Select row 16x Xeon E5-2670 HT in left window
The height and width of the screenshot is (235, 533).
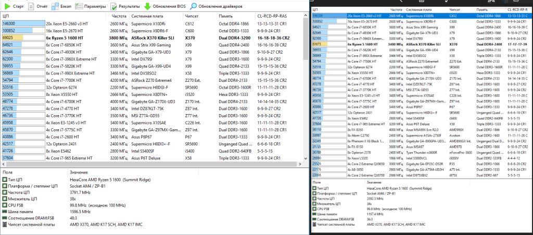(152, 31)
